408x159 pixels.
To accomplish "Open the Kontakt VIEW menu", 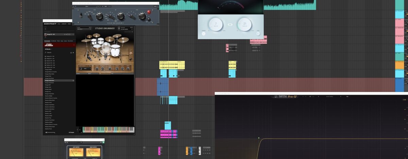I will click(69, 24).
